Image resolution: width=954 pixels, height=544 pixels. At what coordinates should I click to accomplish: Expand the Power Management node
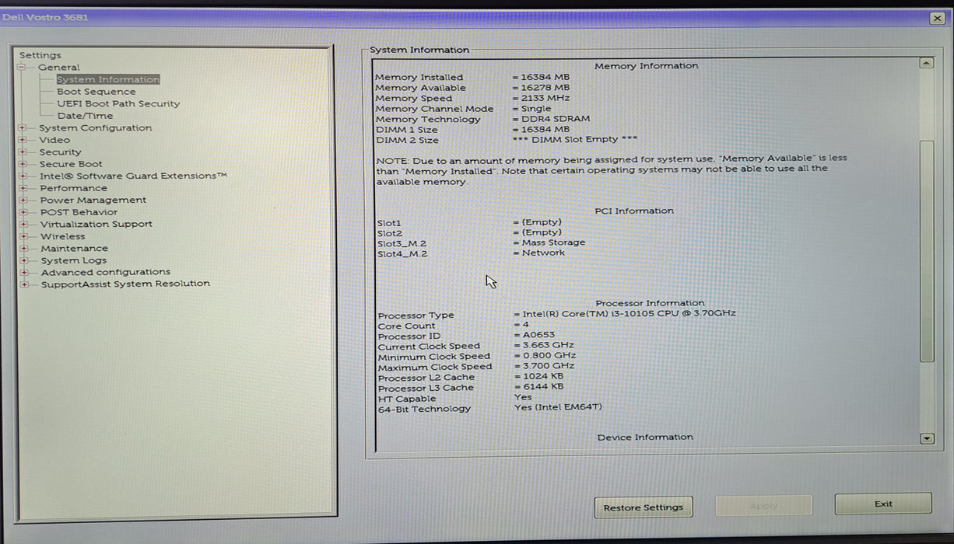[23, 201]
